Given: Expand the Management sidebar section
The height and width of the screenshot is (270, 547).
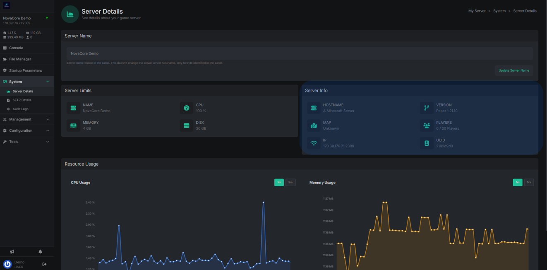Looking at the screenshot, I should [x=27, y=119].
